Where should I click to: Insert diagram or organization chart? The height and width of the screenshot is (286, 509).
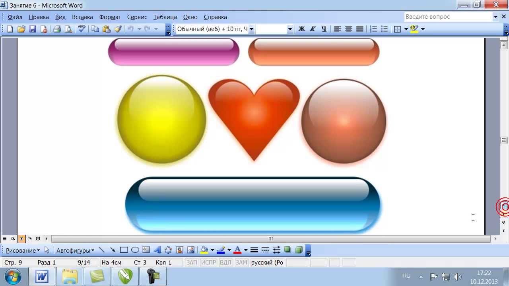point(168,250)
